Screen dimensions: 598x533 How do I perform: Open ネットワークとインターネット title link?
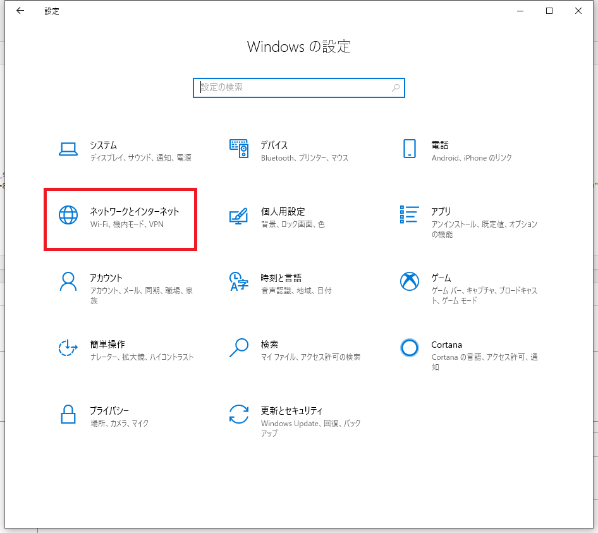(x=134, y=211)
